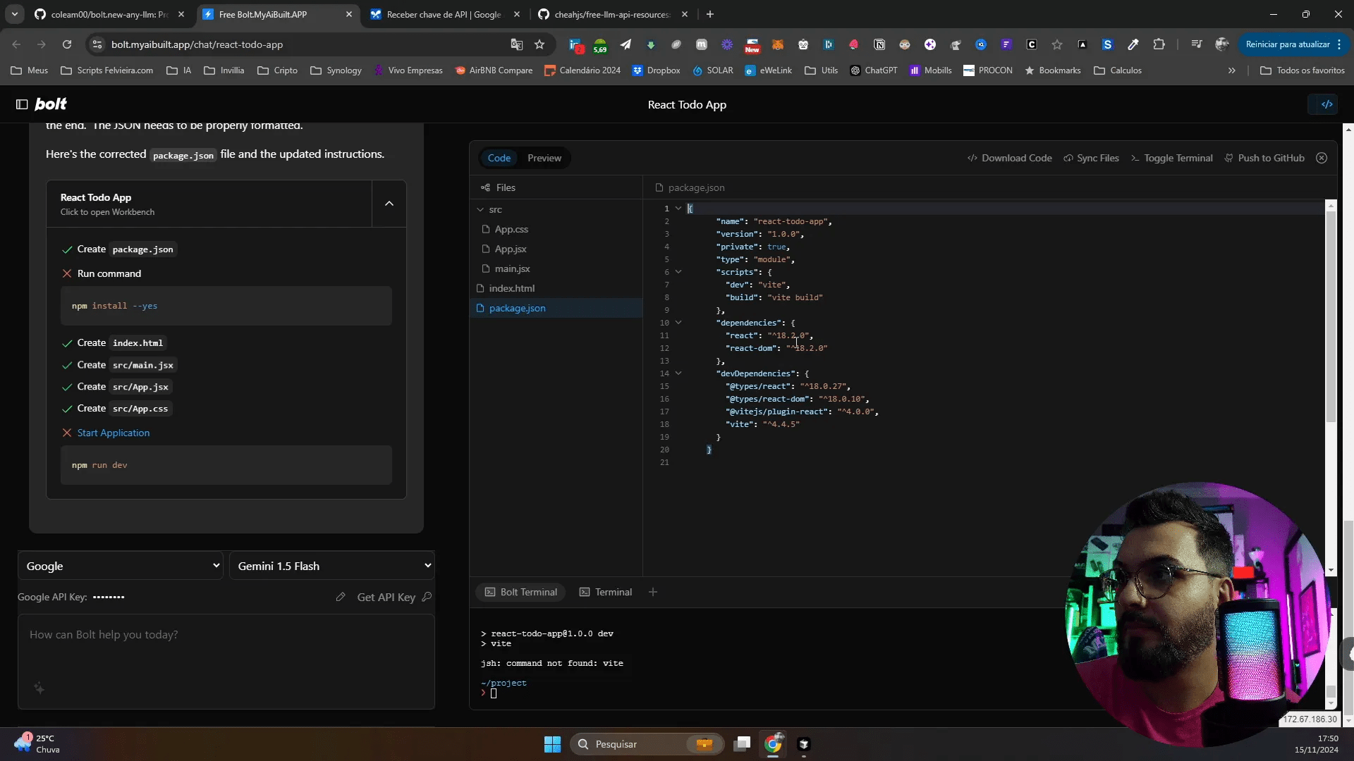The height and width of the screenshot is (761, 1354).
Task: Select the Terminal tab
Action: pos(606,592)
